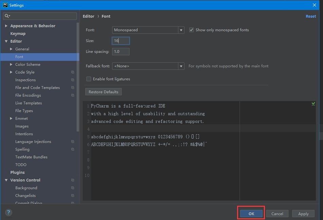Click the copy icon beside Inspections
The width and height of the screenshot is (323, 220).
click(x=73, y=80)
